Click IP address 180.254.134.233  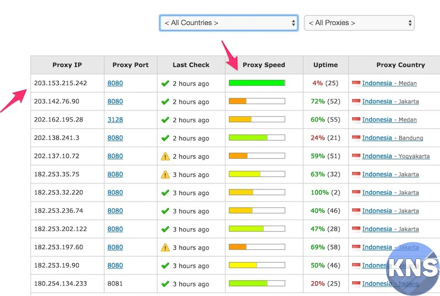[61, 284]
